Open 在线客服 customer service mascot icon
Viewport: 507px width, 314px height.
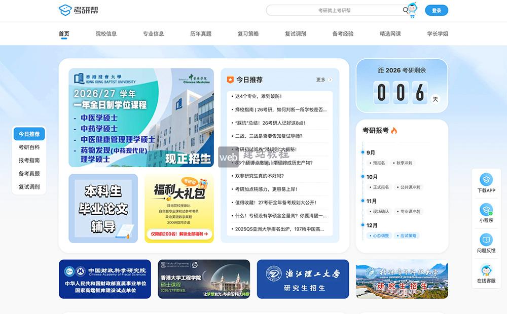click(x=486, y=267)
